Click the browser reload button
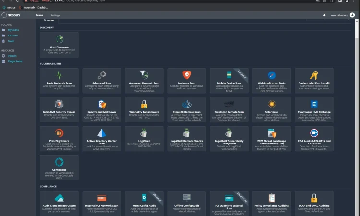The width and height of the screenshot is (360, 216). tap(17, 1)
